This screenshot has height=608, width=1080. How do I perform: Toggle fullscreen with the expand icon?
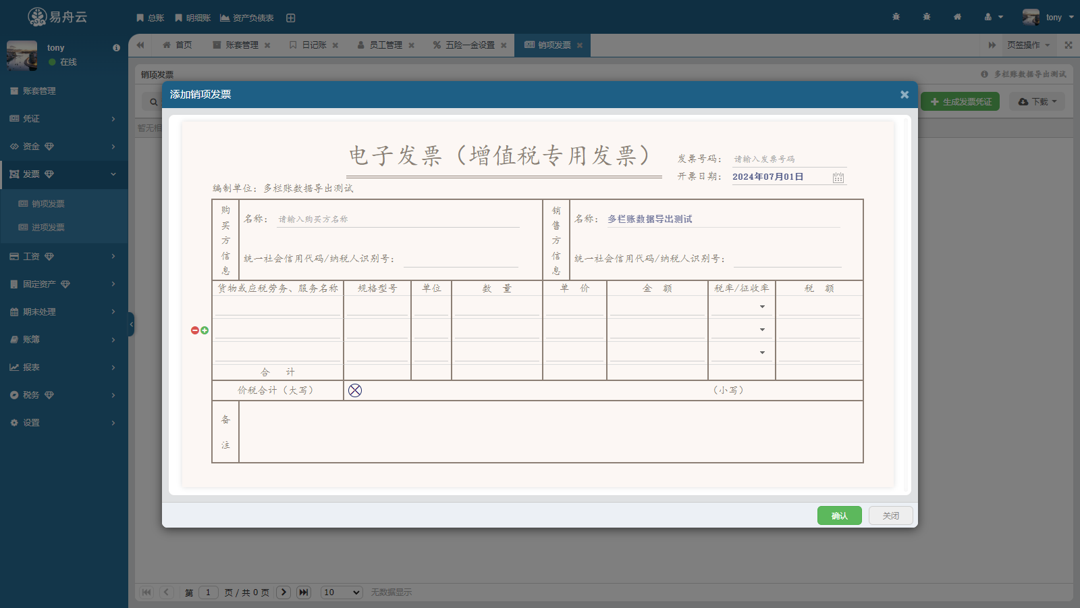point(1069,45)
